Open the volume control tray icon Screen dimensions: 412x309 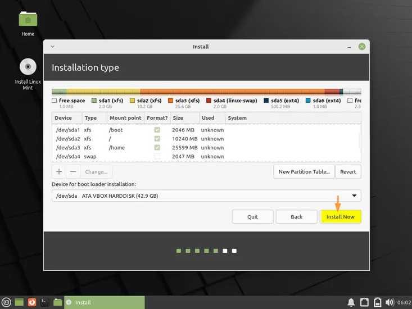(x=390, y=302)
